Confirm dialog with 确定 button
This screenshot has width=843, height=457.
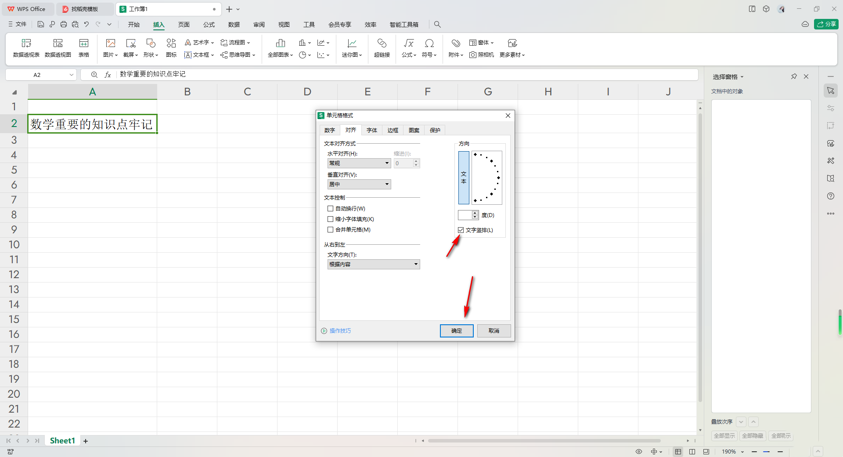tap(457, 331)
